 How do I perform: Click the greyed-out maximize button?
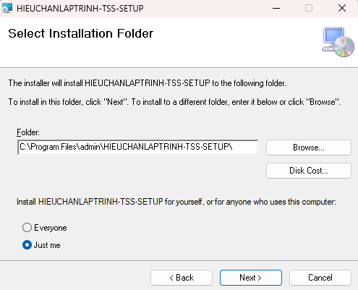pos(309,8)
